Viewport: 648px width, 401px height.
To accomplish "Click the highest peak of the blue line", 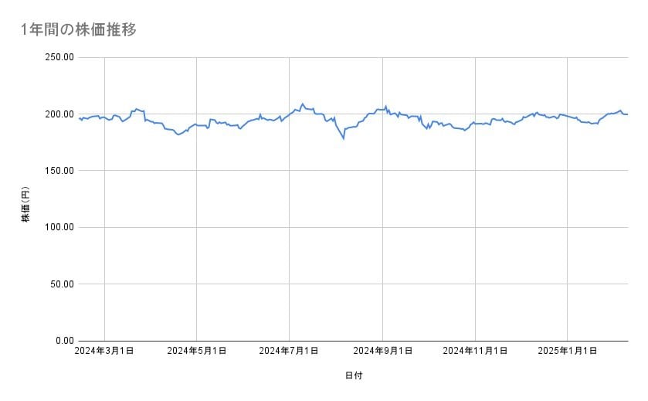I will [x=302, y=104].
